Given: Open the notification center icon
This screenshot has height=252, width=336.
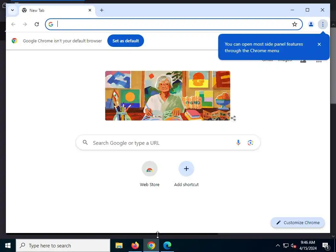Looking at the screenshot, I should pyautogui.click(x=325, y=245).
